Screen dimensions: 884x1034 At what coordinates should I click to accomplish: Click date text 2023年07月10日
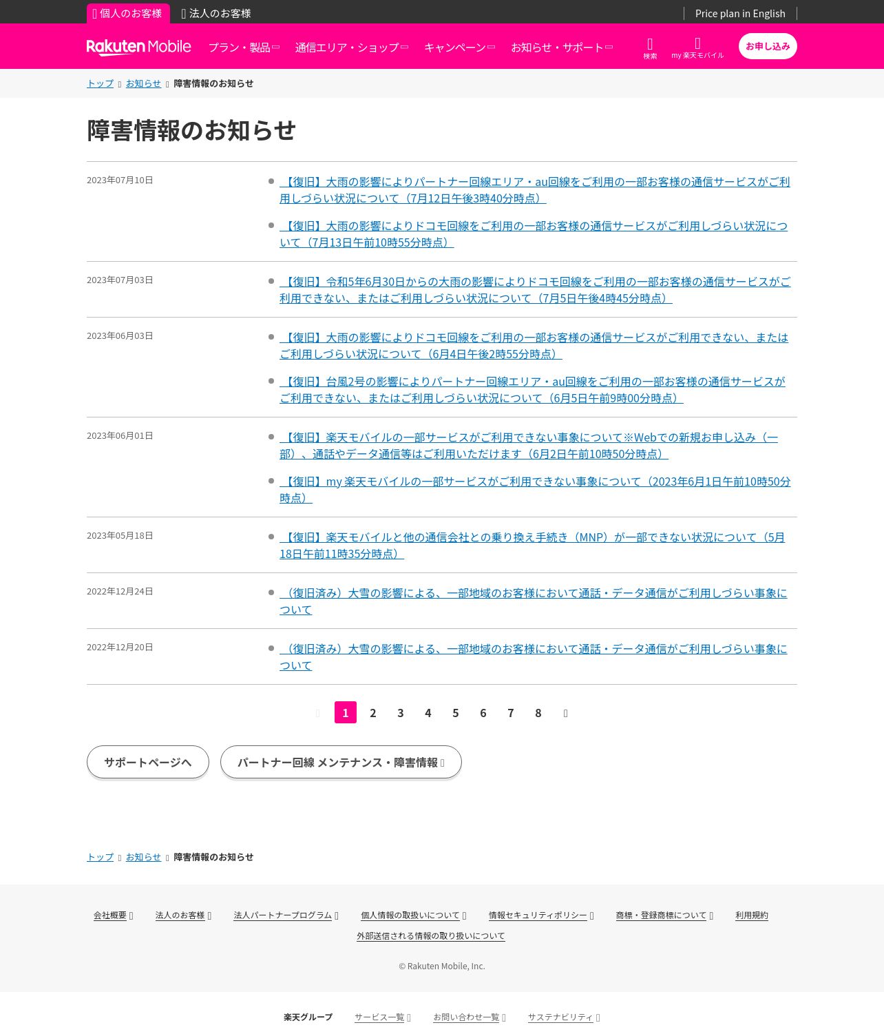120,180
